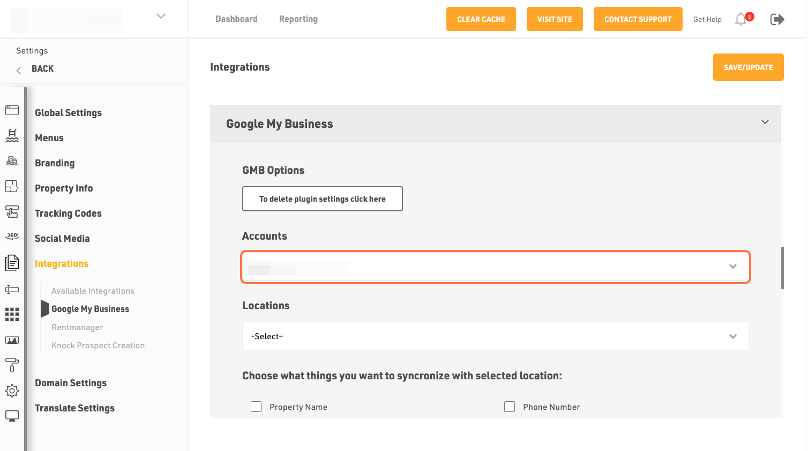Open the gear settings icon

point(12,391)
